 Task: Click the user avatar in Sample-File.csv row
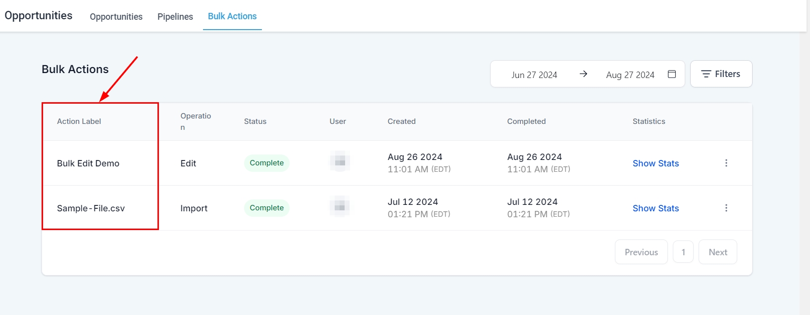click(x=340, y=206)
